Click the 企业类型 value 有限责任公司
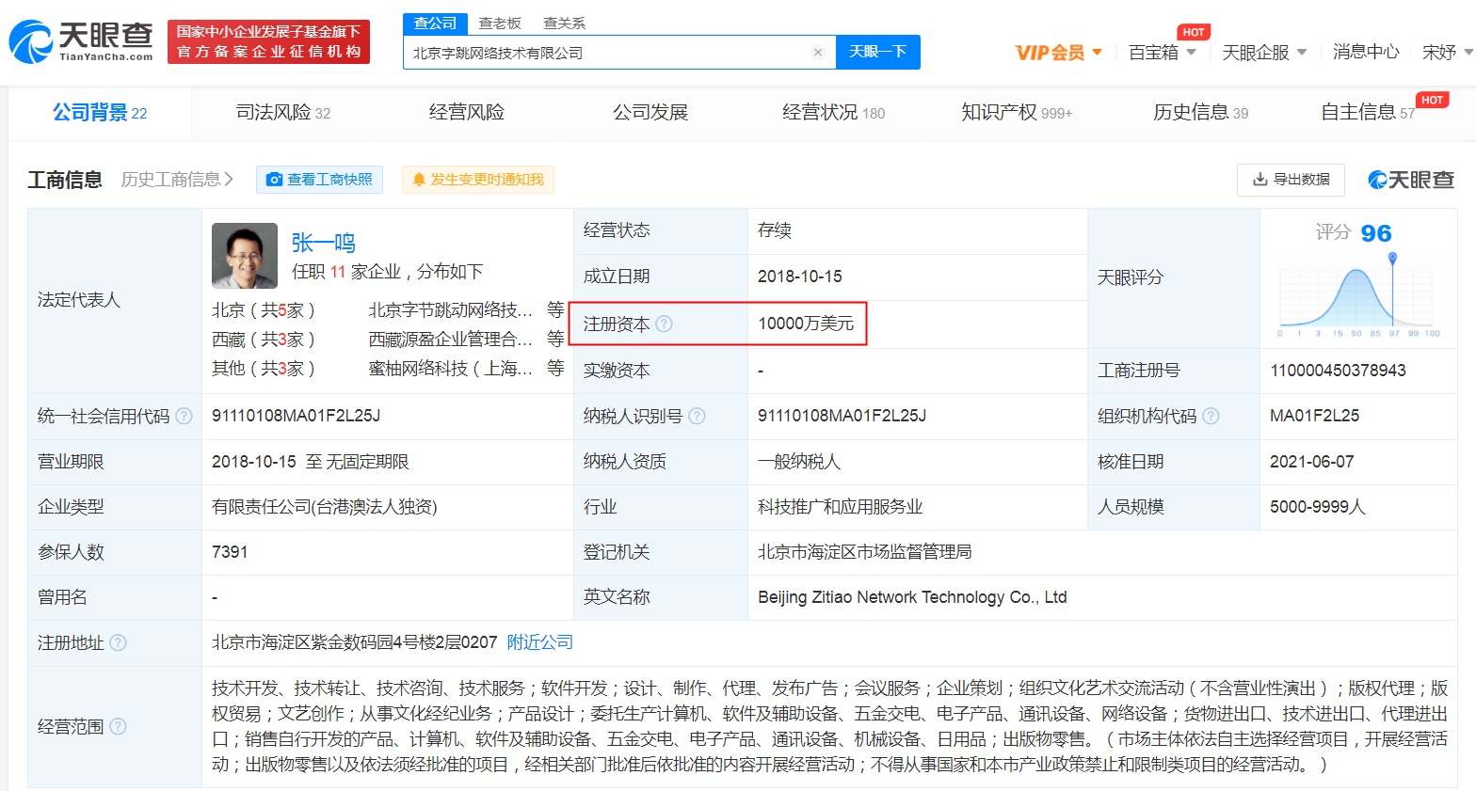This screenshot has height=791, width=1476. [x=325, y=507]
